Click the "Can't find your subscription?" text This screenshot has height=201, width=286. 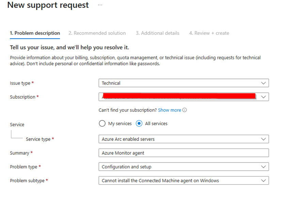(128, 110)
